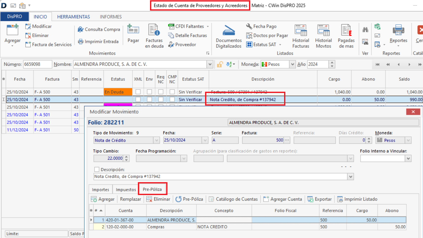Toggle Env checkbox in Nota Credito row
Viewport: 423px width, 238px height.
click(150, 99)
